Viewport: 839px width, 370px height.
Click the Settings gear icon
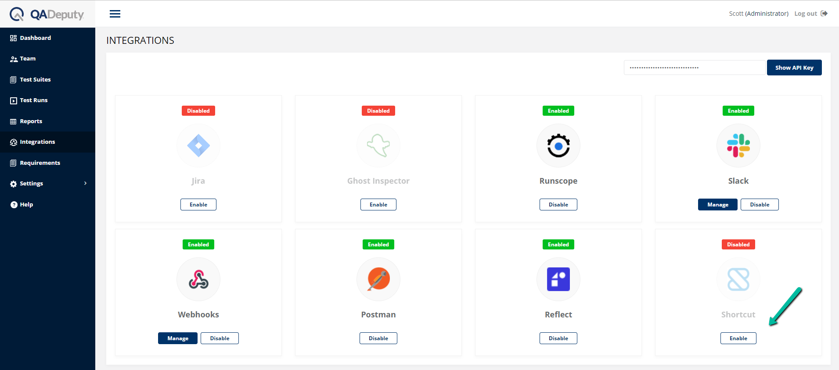14,184
